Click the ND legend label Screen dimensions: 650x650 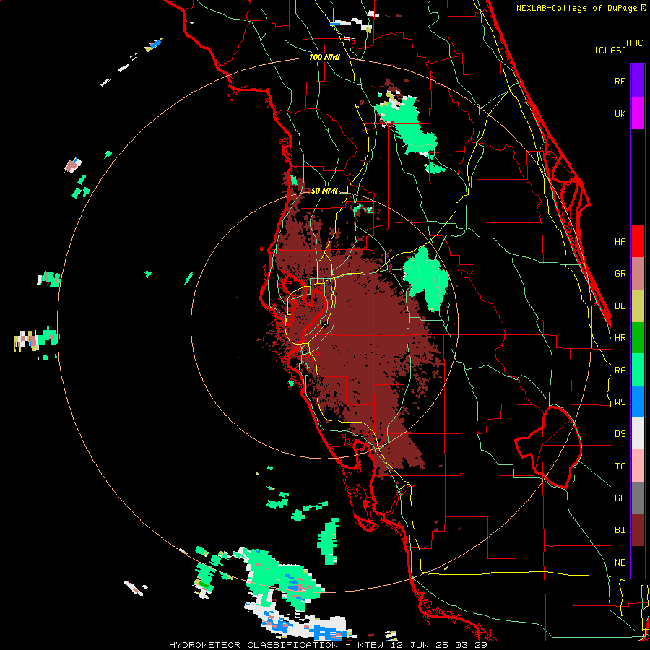click(x=620, y=563)
